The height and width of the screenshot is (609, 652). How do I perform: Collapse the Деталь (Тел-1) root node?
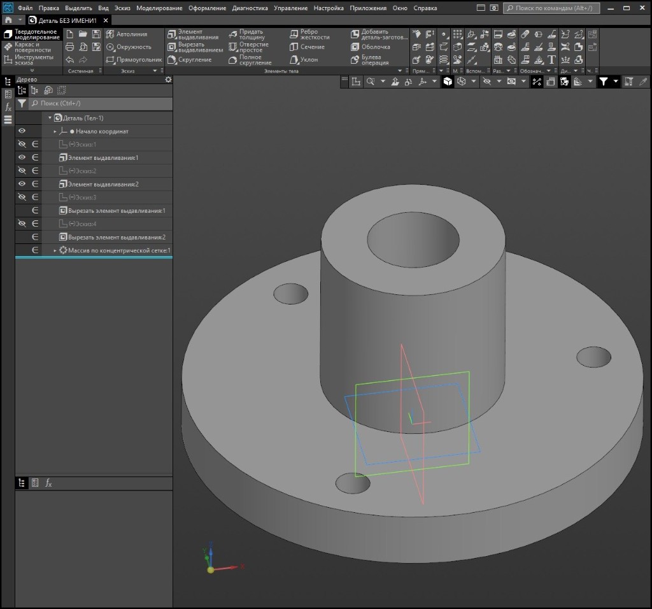50,118
